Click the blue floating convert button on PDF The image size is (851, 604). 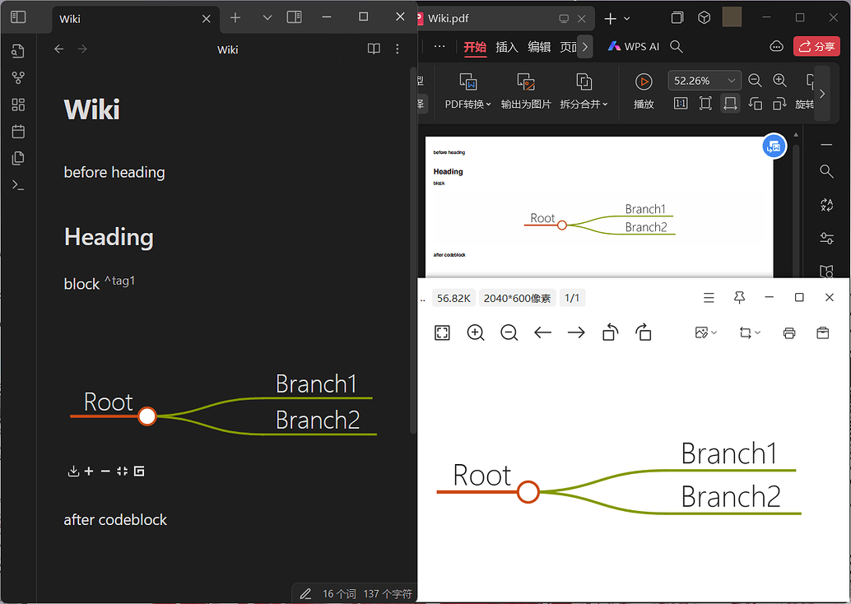pyautogui.click(x=774, y=146)
